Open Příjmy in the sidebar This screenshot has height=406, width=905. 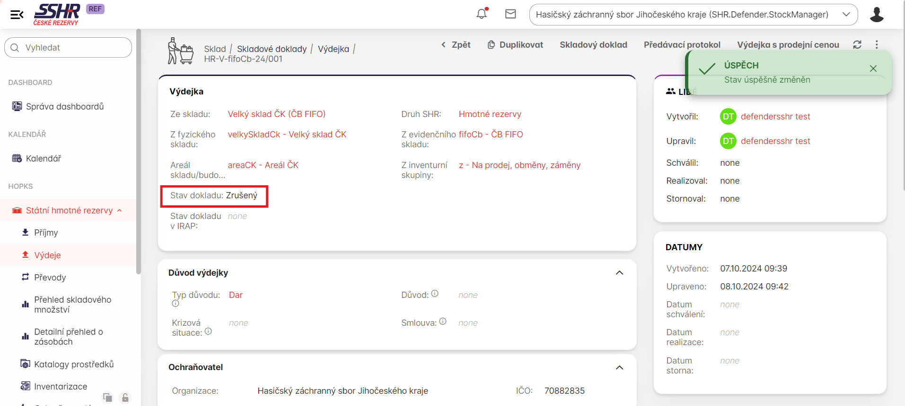coord(46,233)
